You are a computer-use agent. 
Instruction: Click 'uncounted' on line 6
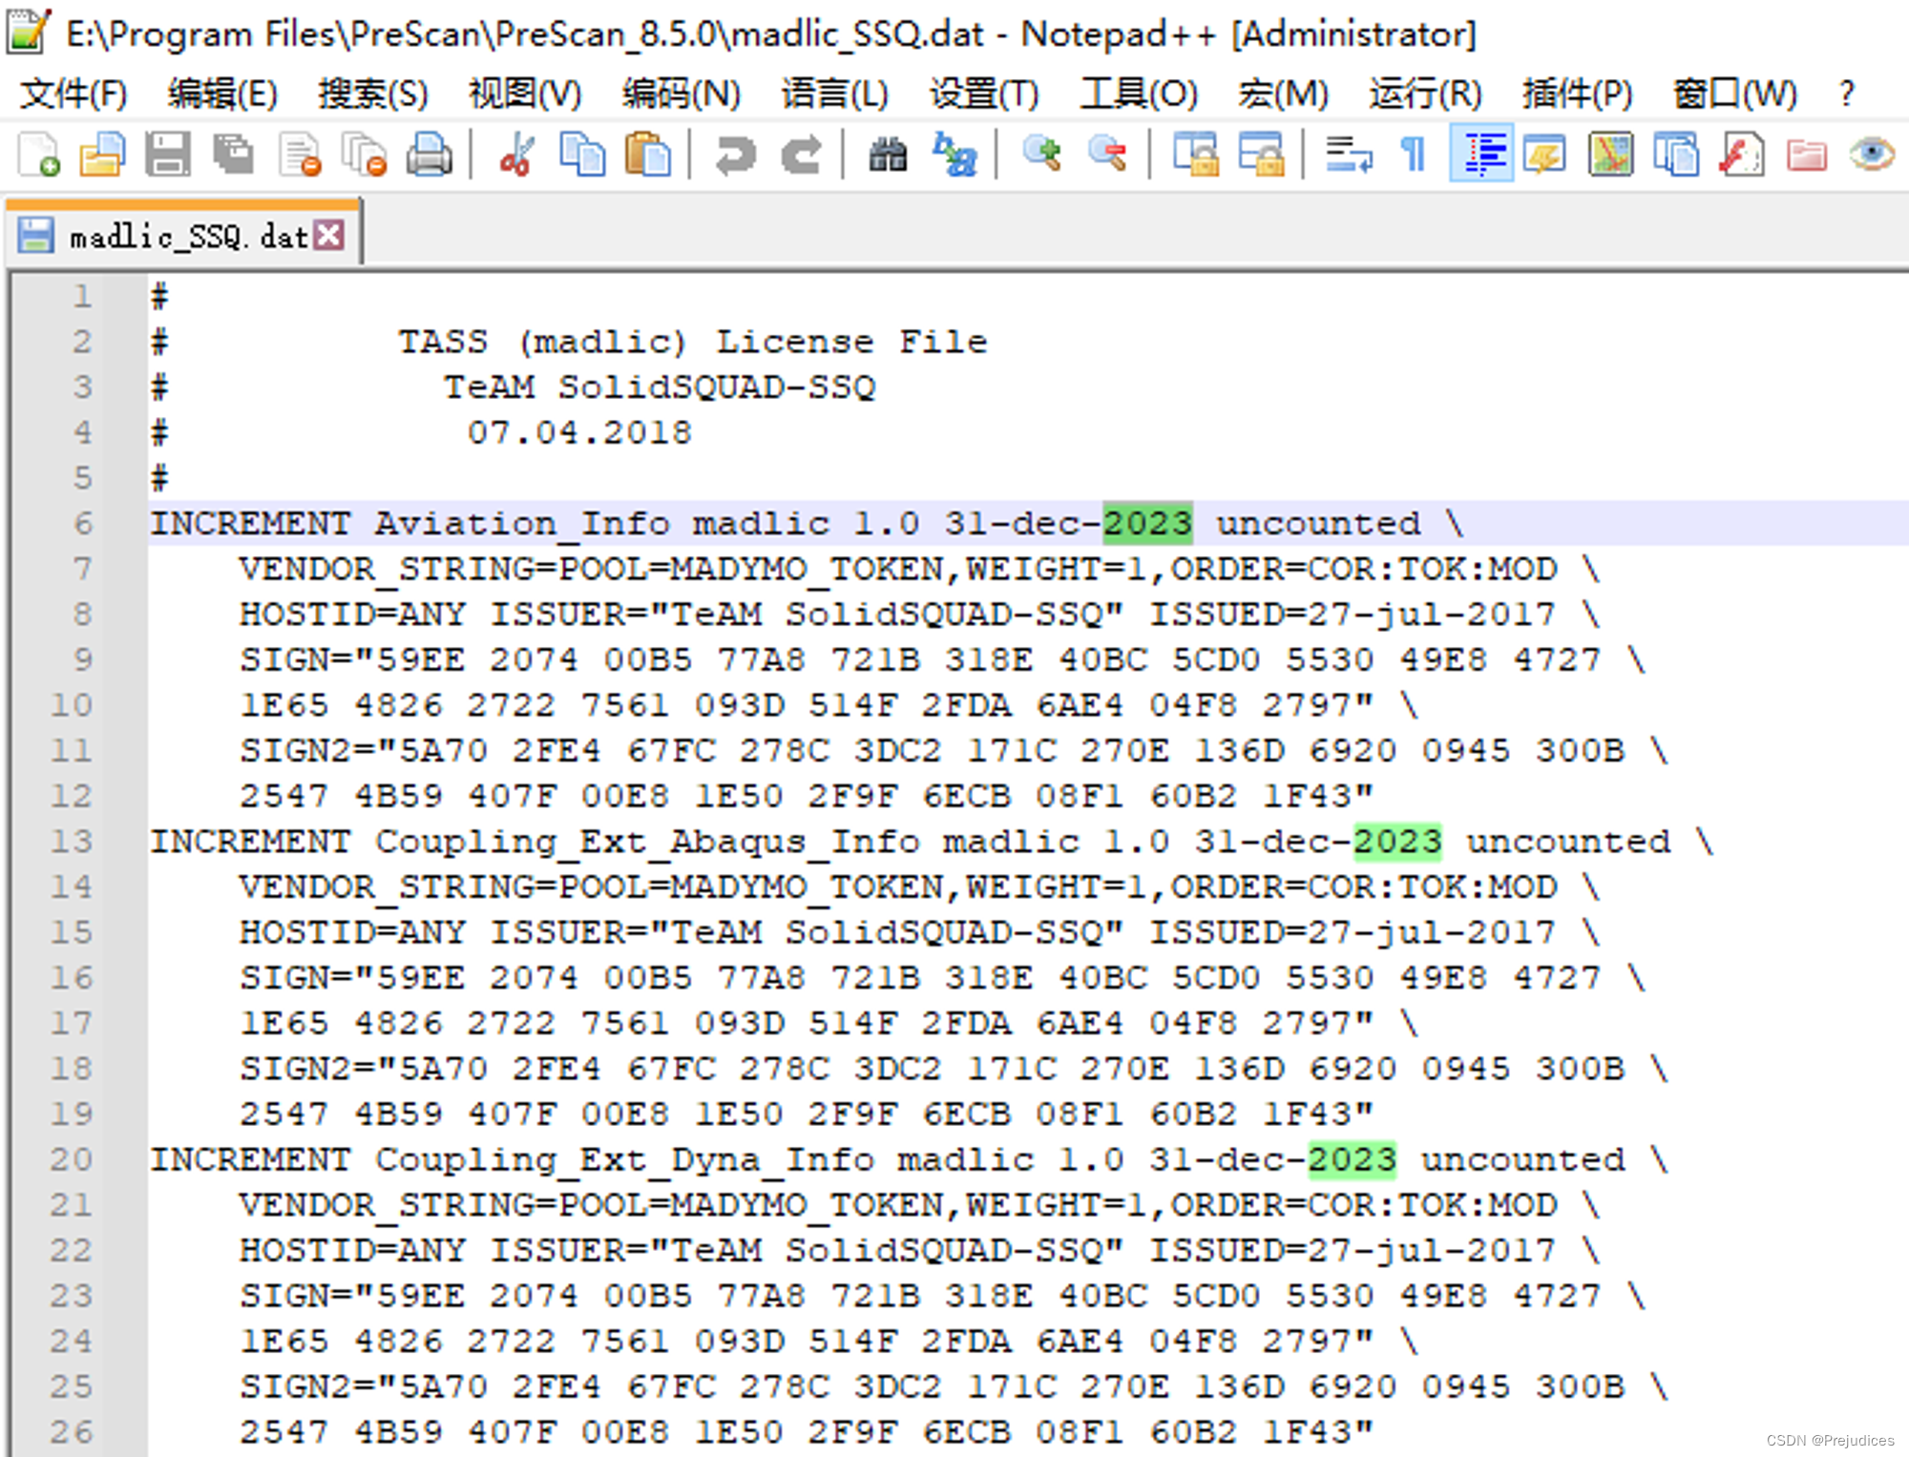(x=1318, y=523)
